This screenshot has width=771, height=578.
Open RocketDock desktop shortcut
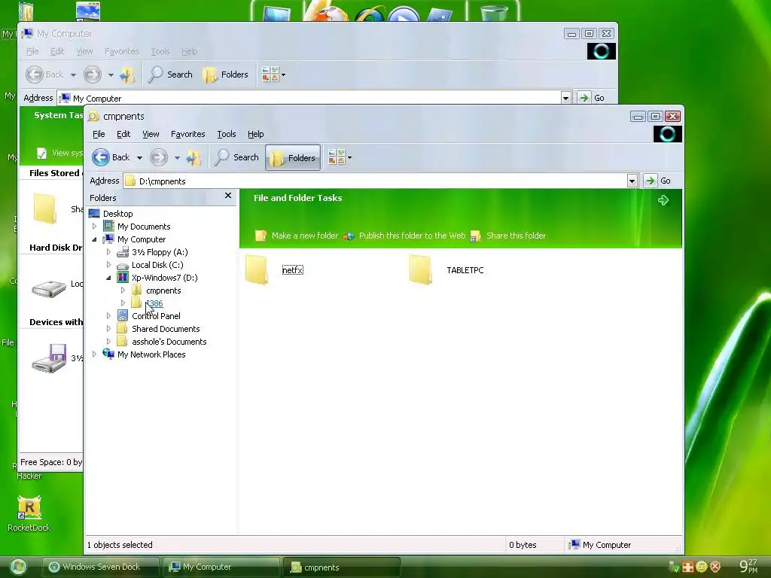[29, 514]
